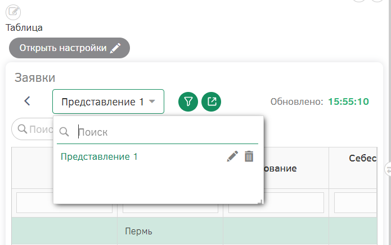
Task: Collapse the Представление 1 view dropdown
Action: (108, 101)
